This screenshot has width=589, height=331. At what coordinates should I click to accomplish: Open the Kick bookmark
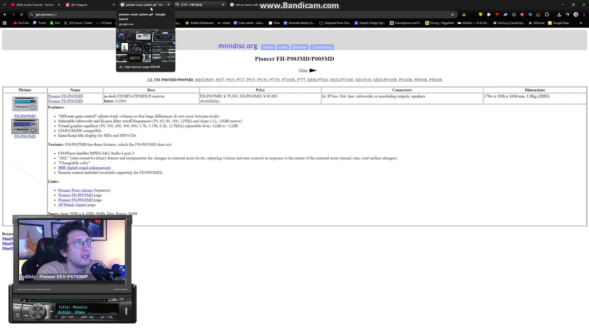[x=55, y=23]
